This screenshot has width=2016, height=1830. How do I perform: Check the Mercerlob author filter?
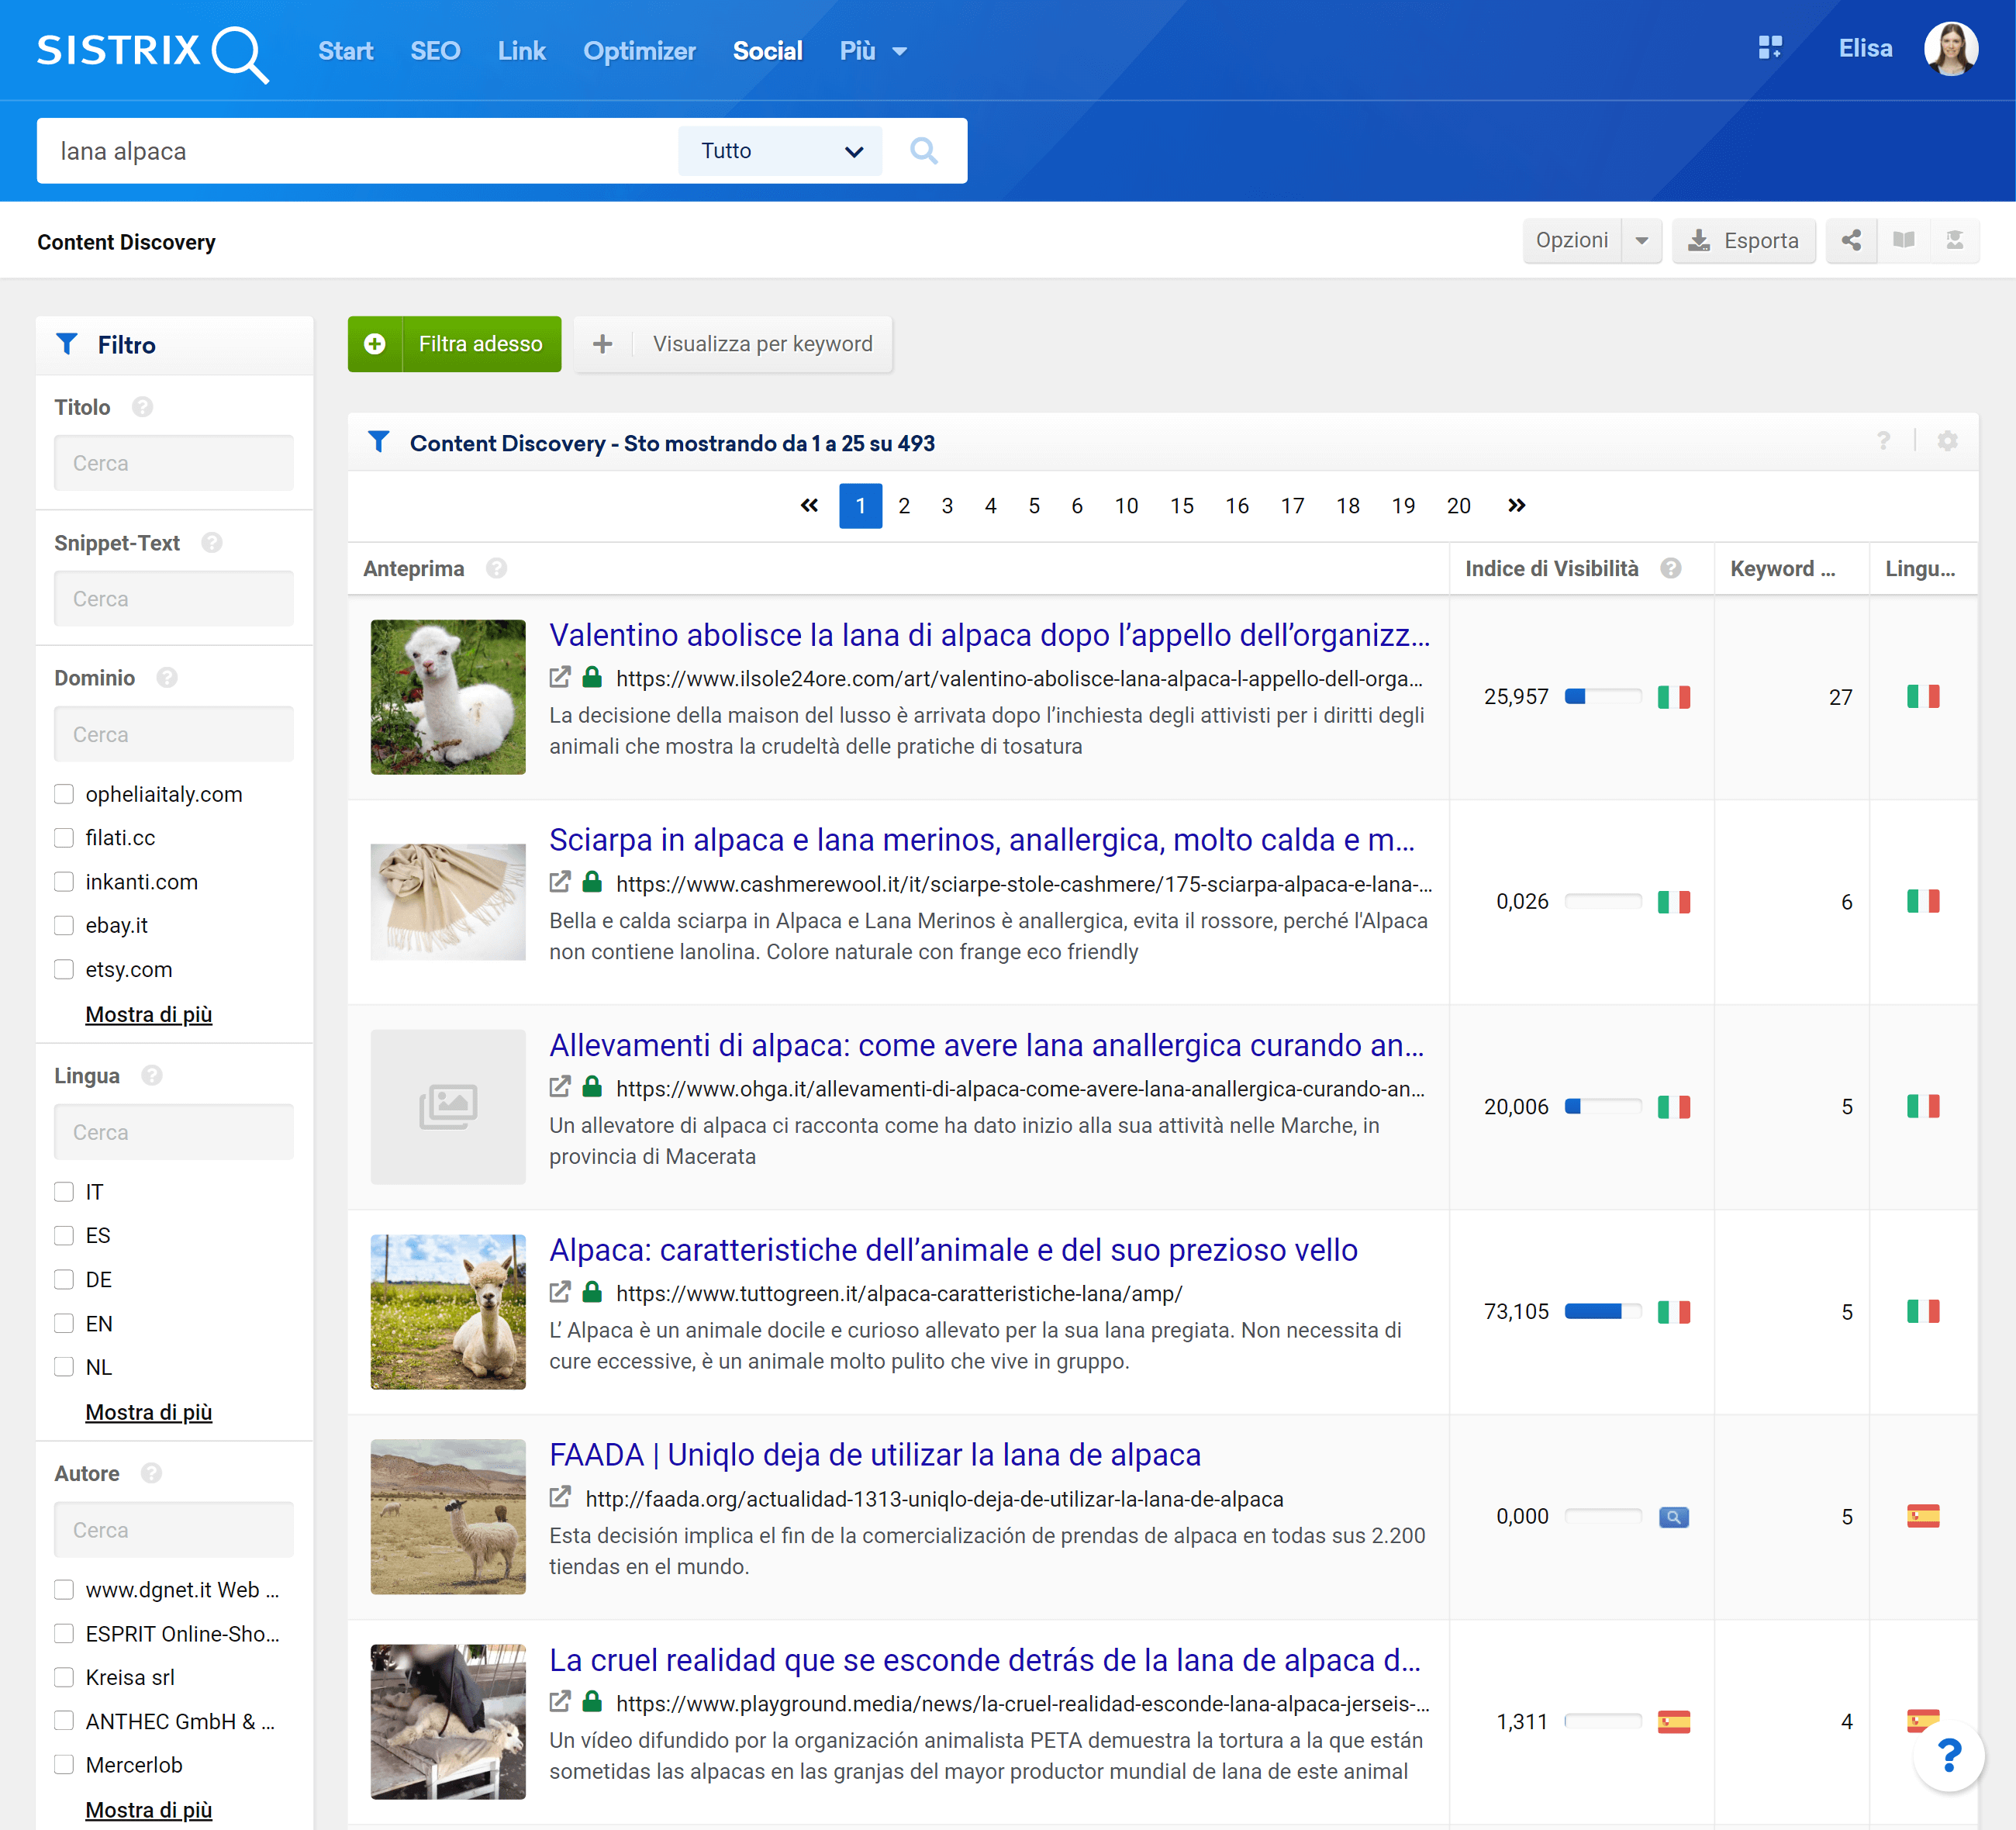click(x=64, y=1765)
